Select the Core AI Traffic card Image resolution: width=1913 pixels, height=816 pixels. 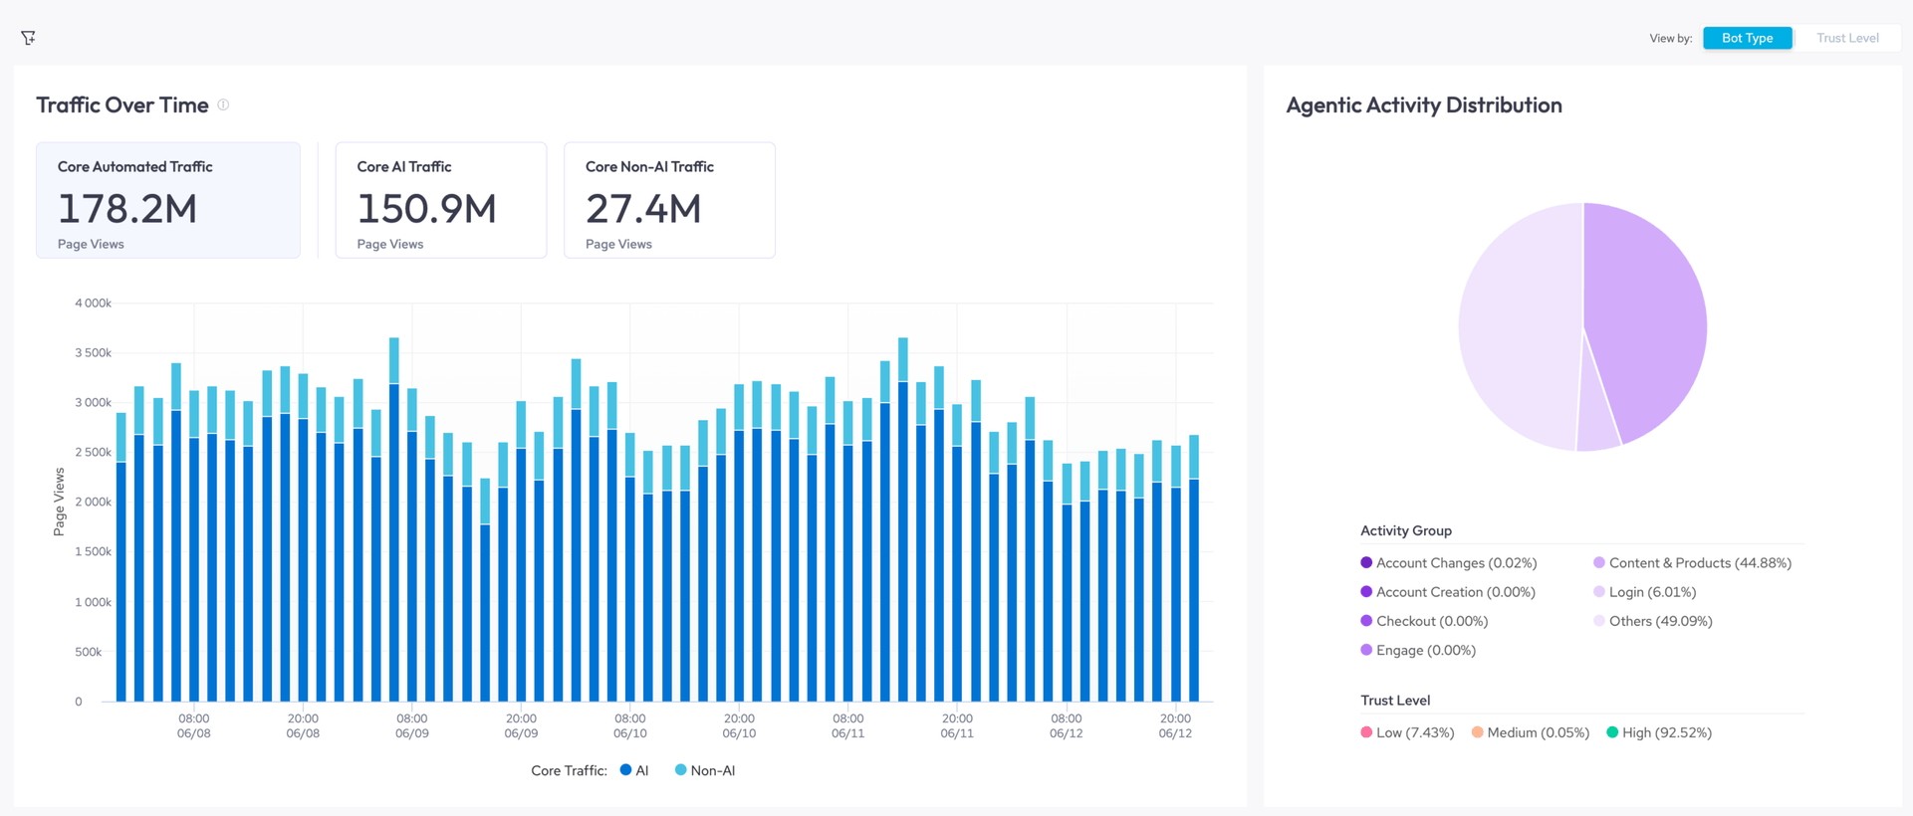pyautogui.click(x=441, y=200)
